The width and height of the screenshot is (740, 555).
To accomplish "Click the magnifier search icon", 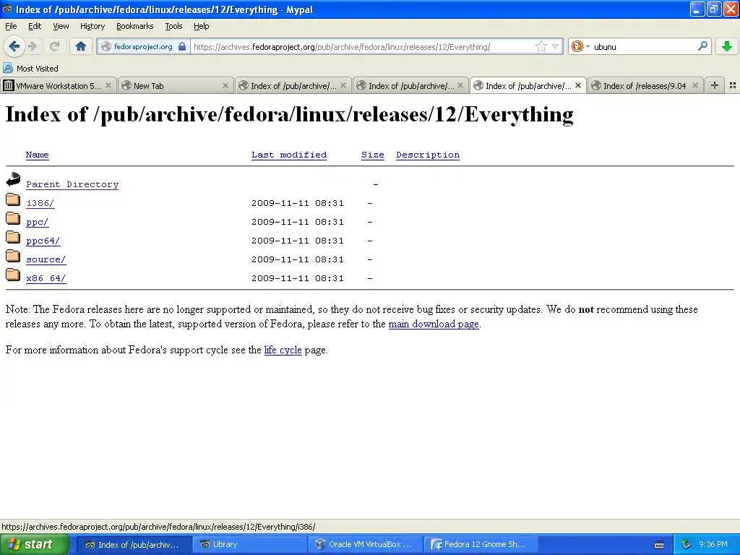I will (702, 46).
